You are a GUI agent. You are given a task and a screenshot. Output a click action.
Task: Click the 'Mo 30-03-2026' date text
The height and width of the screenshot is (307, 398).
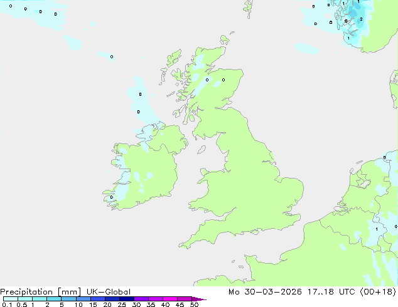point(266,292)
